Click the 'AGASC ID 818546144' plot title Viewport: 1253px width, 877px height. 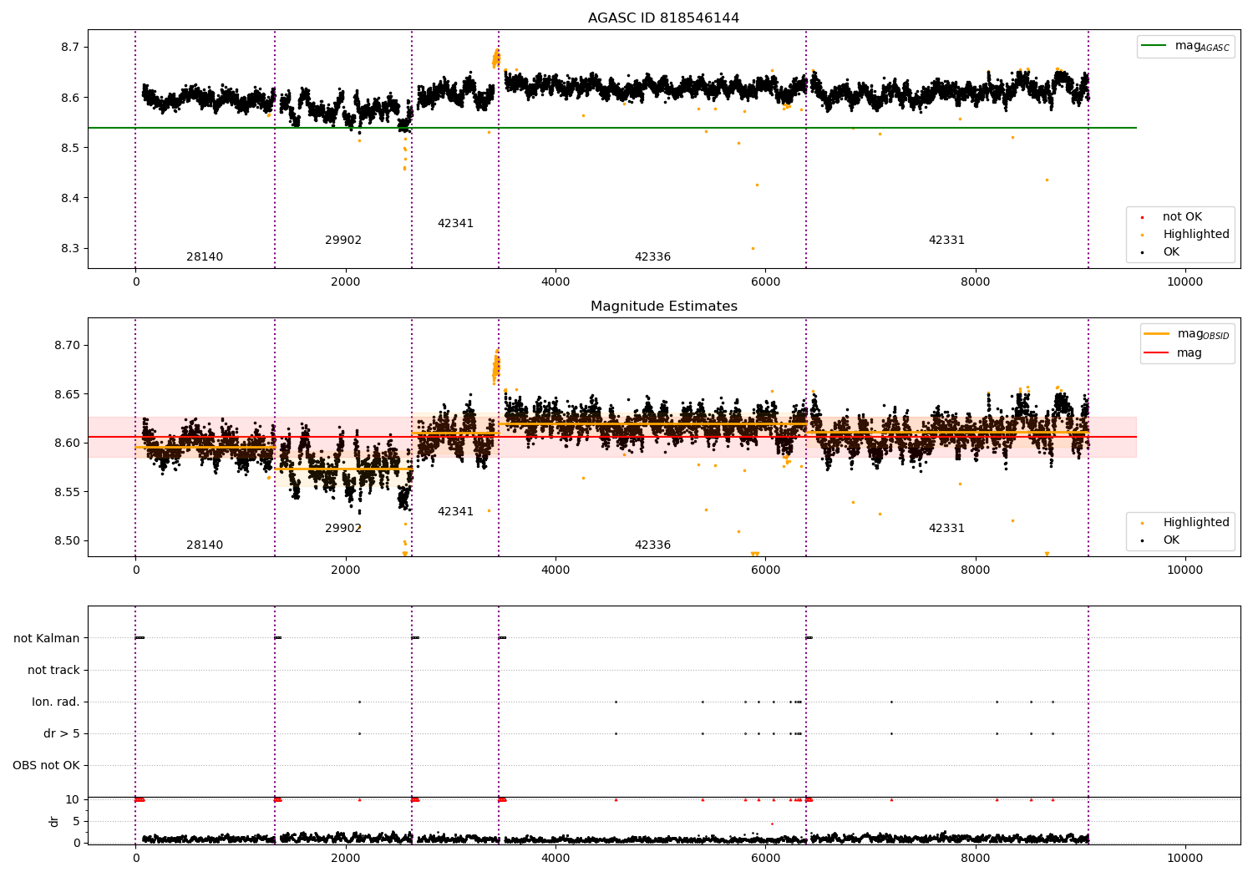[663, 18]
